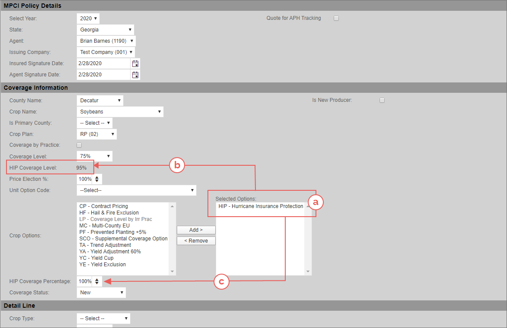The width and height of the screenshot is (507, 328).
Task: Open the Crop Name dropdown showing Soybeans
Action: click(x=120, y=112)
